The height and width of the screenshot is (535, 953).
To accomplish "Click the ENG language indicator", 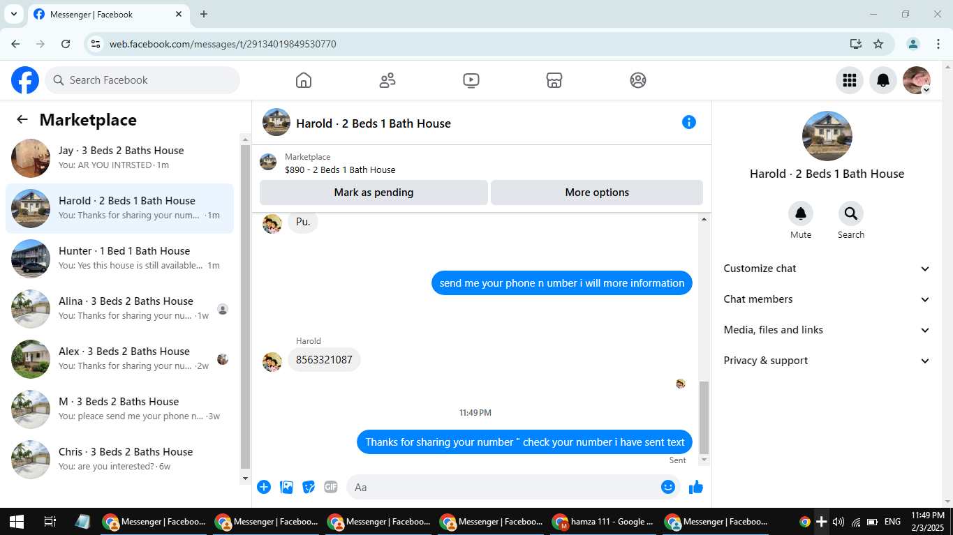I will (892, 522).
